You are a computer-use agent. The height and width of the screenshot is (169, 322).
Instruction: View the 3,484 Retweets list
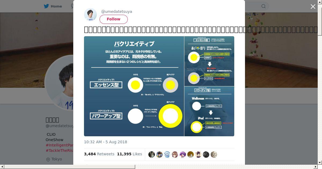[99, 154]
